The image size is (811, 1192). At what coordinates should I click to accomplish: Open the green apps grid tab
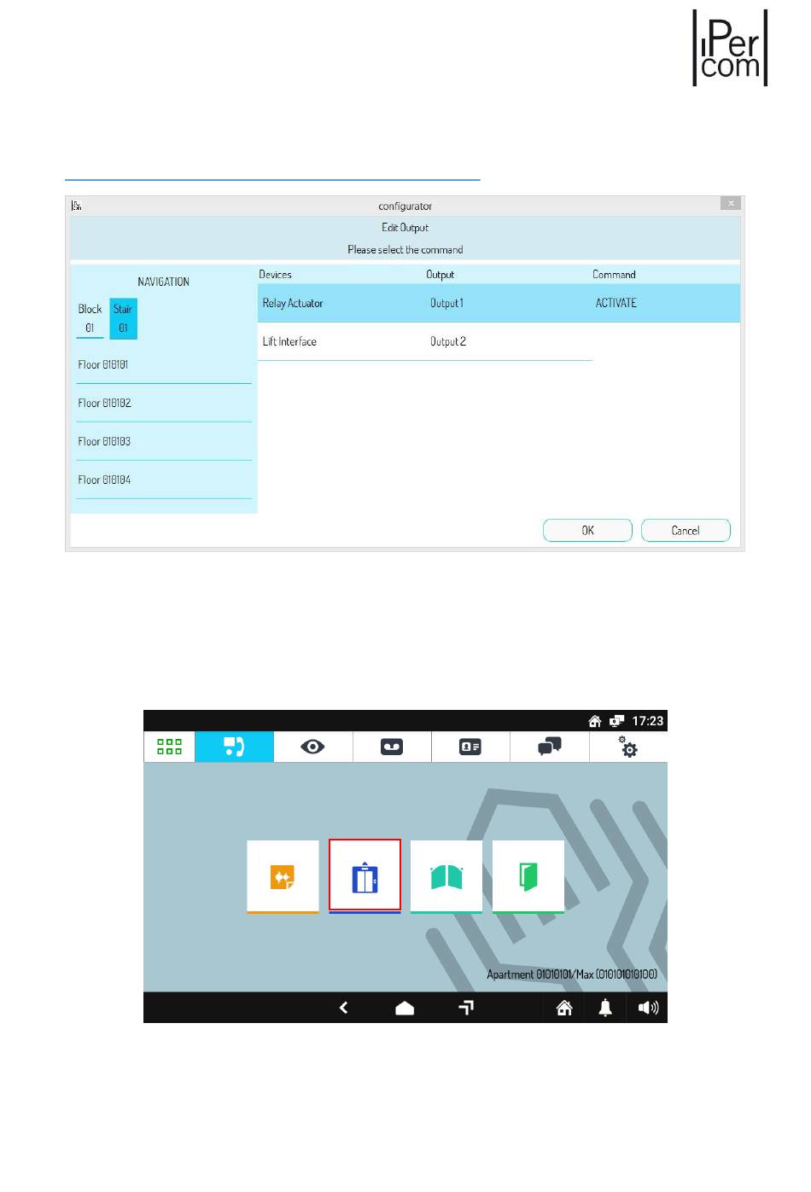click(169, 747)
